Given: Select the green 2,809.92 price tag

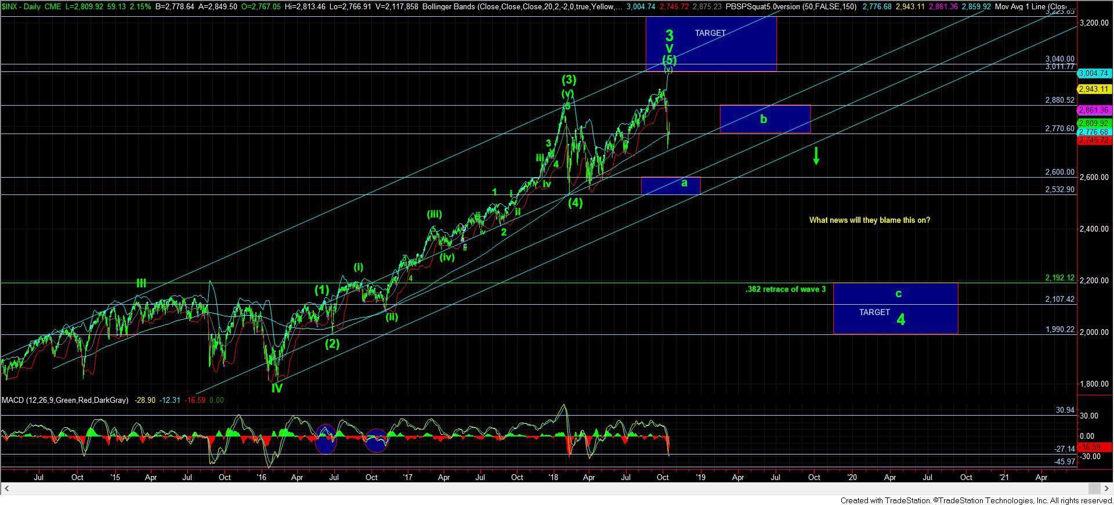Looking at the screenshot, I should 1094,123.
